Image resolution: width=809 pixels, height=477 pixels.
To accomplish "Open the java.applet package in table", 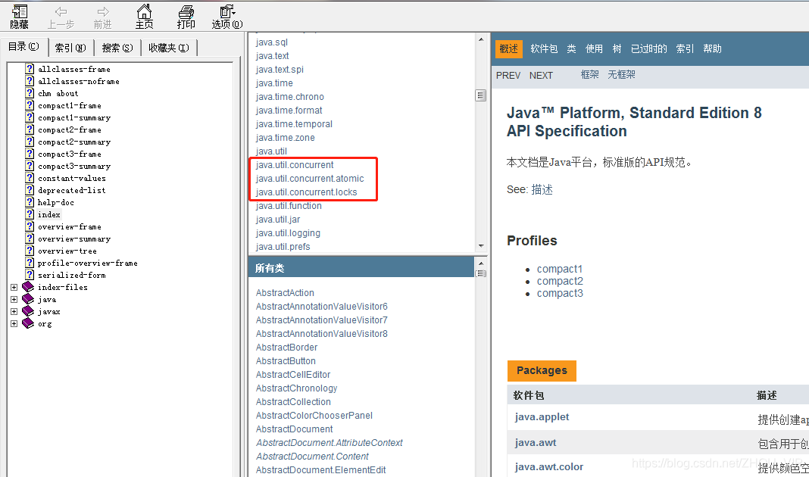I will pyautogui.click(x=542, y=416).
